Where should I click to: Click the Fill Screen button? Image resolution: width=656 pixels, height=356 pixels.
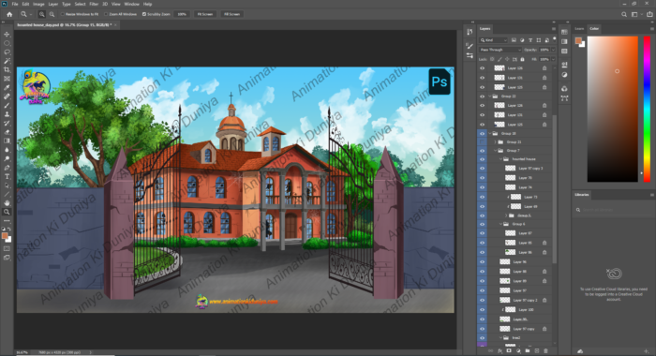(x=231, y=14)
